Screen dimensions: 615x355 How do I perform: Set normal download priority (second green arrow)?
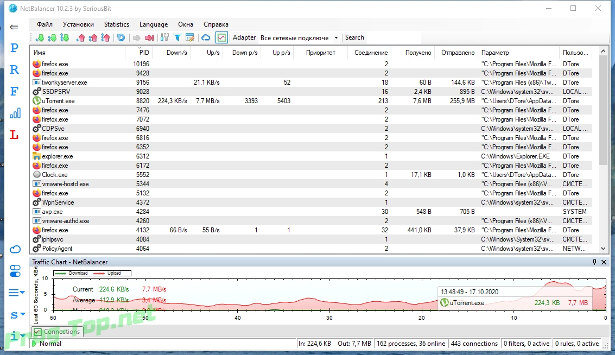click(52, 37)
